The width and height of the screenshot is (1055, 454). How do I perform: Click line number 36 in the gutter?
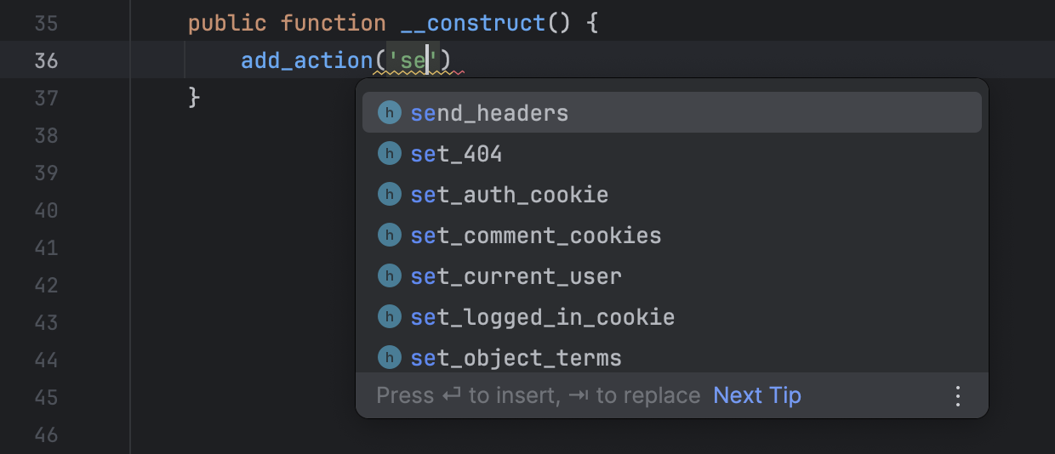(46, 60)
